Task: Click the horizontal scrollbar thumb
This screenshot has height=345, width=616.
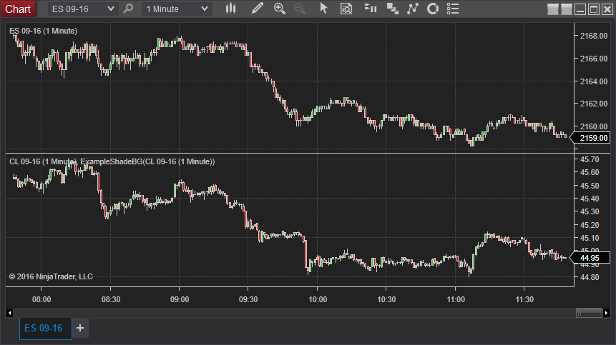Action: pyautogui.click(x=589, y=313)
